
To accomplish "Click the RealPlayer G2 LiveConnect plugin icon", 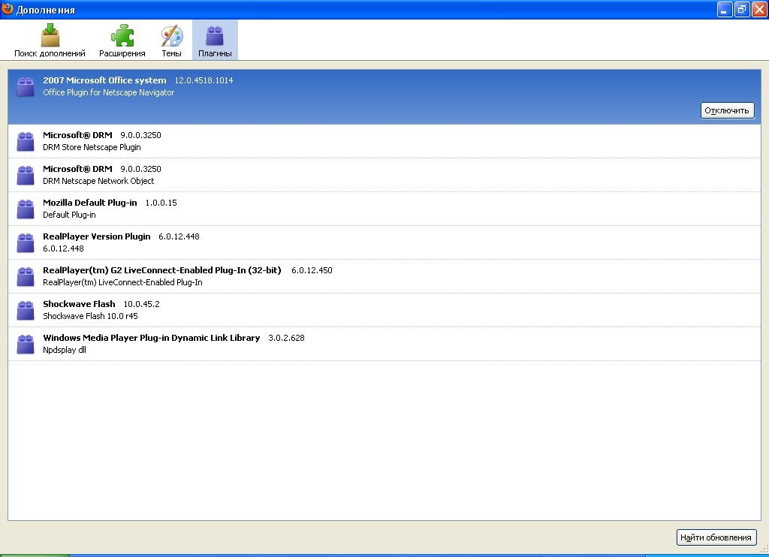I will coord(26,276).
